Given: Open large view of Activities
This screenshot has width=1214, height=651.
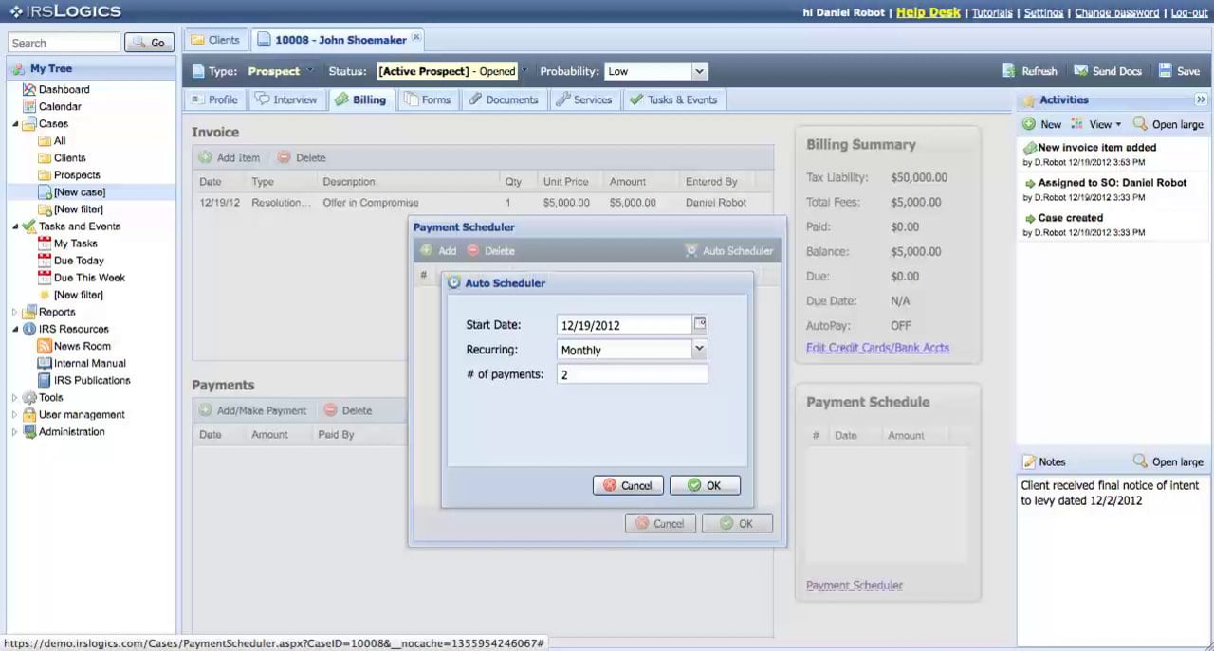Looking at the screenshot, I should point(1168,124).
